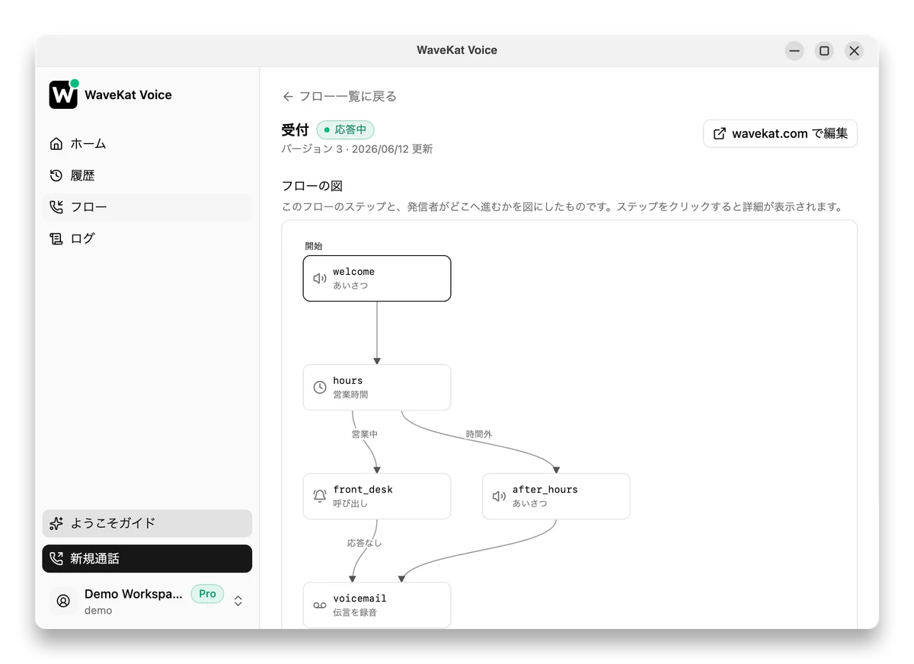
Task: Click the clock icon on hours node
Action: pos(320,388)
